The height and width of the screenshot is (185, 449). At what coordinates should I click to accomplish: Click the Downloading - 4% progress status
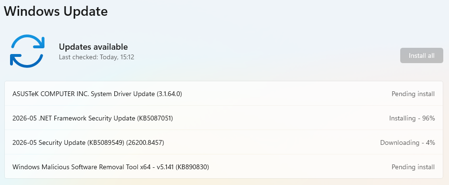point(407,142)
